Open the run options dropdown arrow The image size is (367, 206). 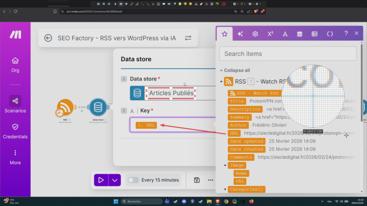click(x=114, y=180)
